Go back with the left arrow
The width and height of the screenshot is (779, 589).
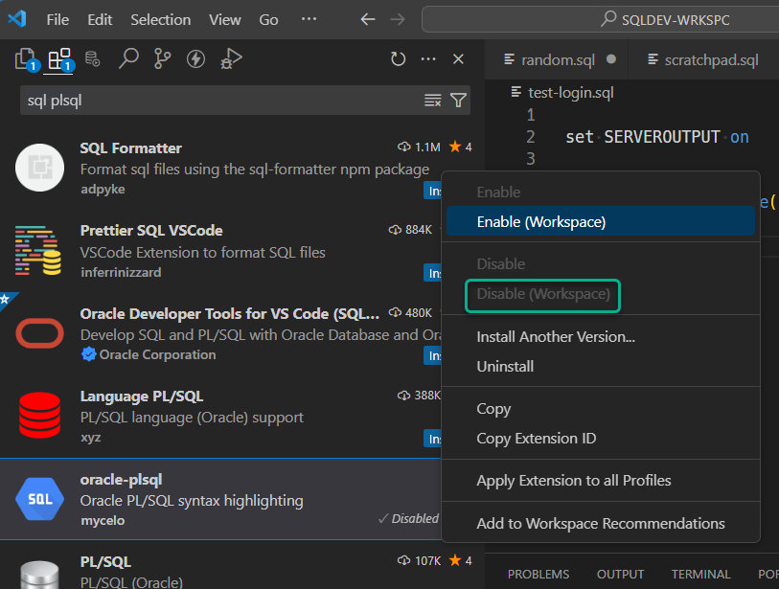coord(368,19)
